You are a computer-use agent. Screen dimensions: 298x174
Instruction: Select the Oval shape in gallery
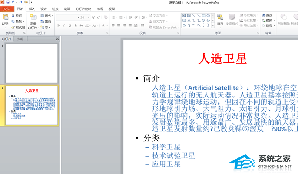[208, 16]
